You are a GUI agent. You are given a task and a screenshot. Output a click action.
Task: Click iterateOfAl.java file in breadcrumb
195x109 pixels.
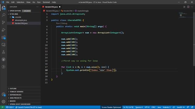52,11
